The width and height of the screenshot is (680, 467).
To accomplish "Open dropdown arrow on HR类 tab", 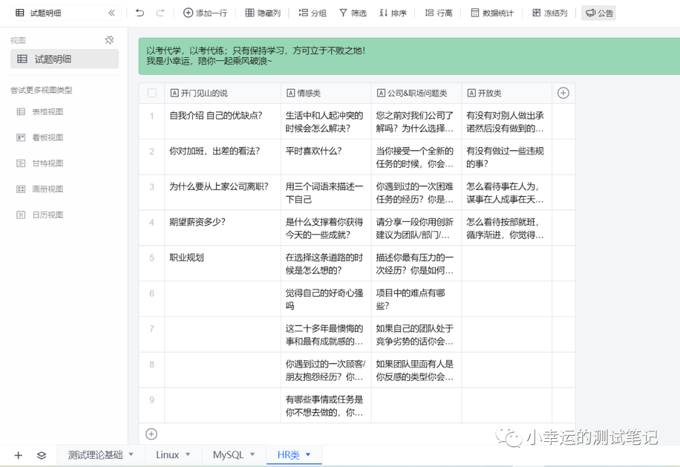I will coord(309,454).
